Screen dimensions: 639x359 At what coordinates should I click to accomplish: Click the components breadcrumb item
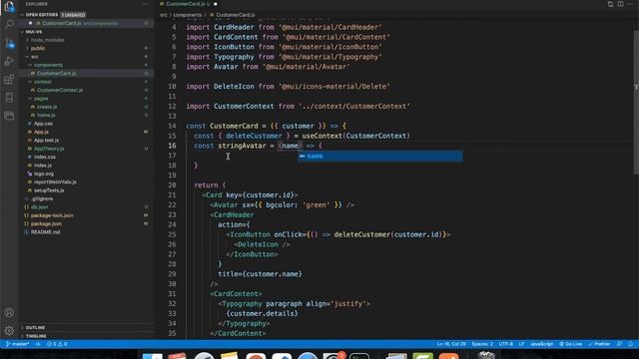coord(187,15)
